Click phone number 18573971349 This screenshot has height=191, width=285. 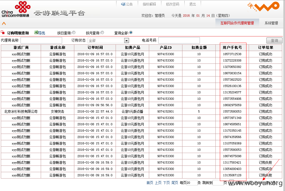[x=232, y=118]
